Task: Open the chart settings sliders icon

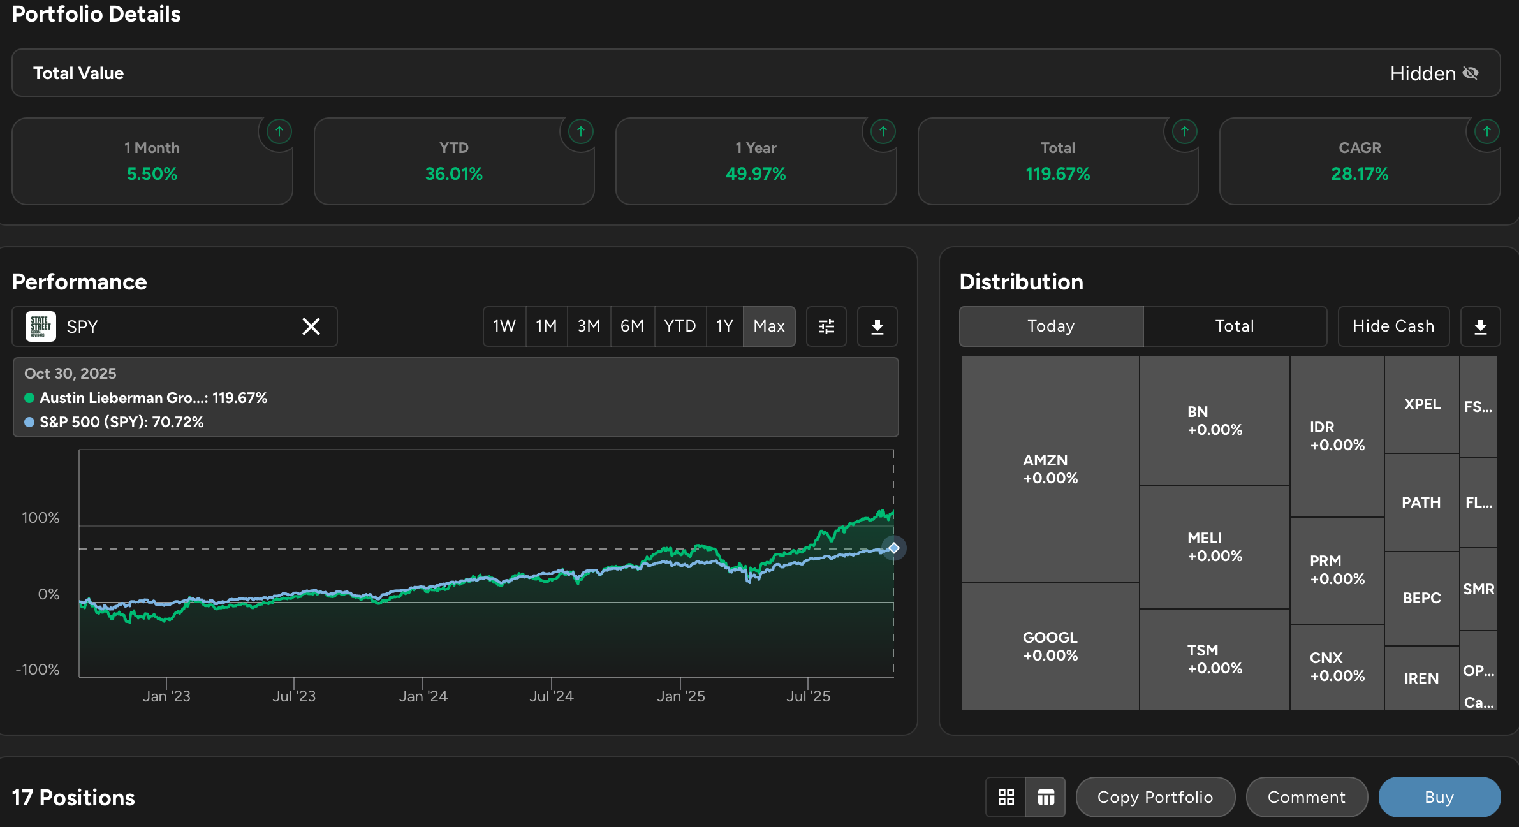Action: [826, 326]
